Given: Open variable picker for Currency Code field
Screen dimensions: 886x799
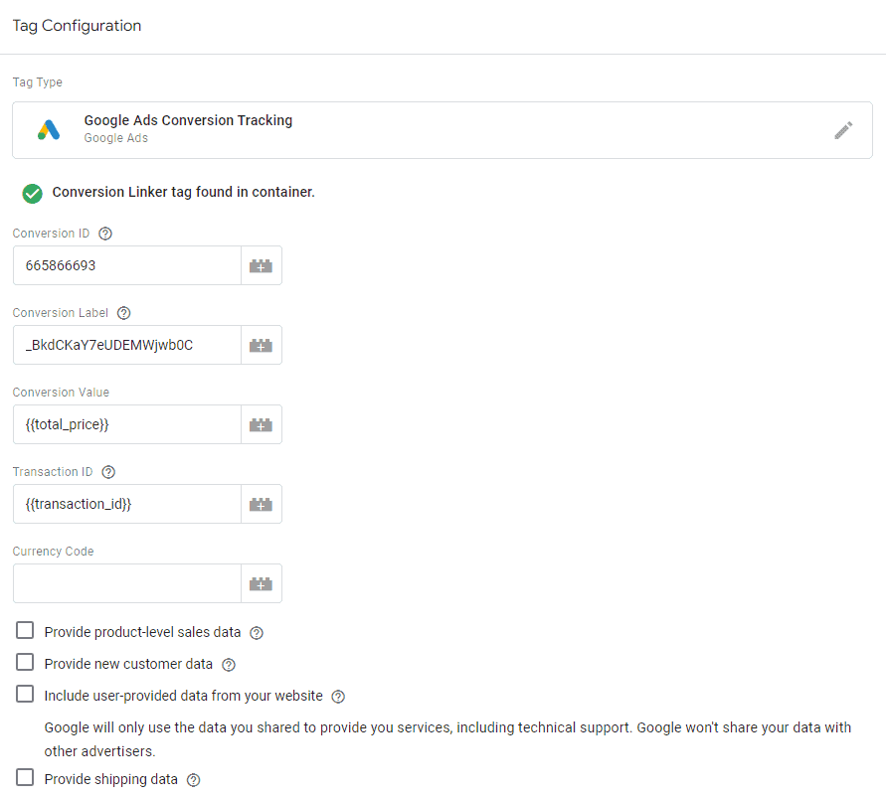Looking at the screenshot, I should (x=261, y=583).
